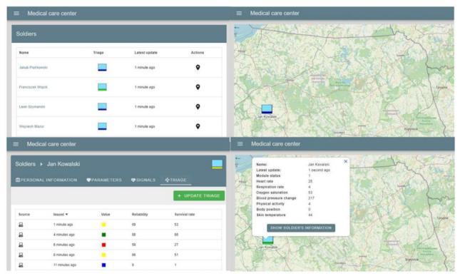
Task: Select the Triage tab
Action: (x=175, y=180)
